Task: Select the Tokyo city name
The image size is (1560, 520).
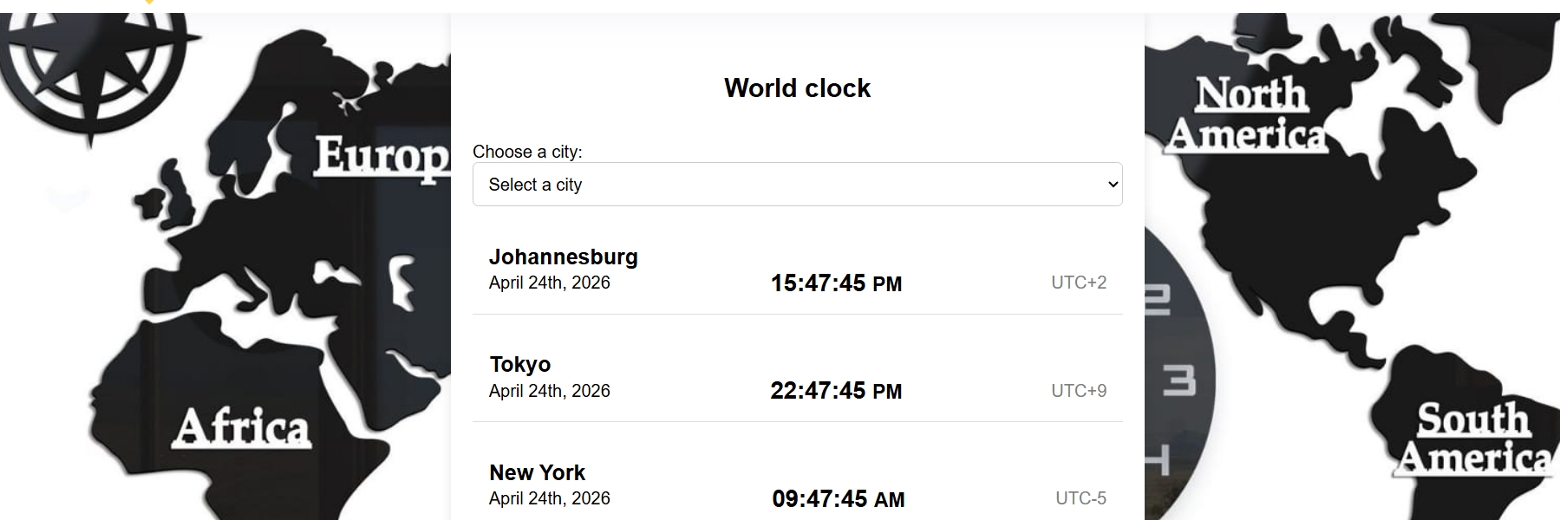Action: 520,365
